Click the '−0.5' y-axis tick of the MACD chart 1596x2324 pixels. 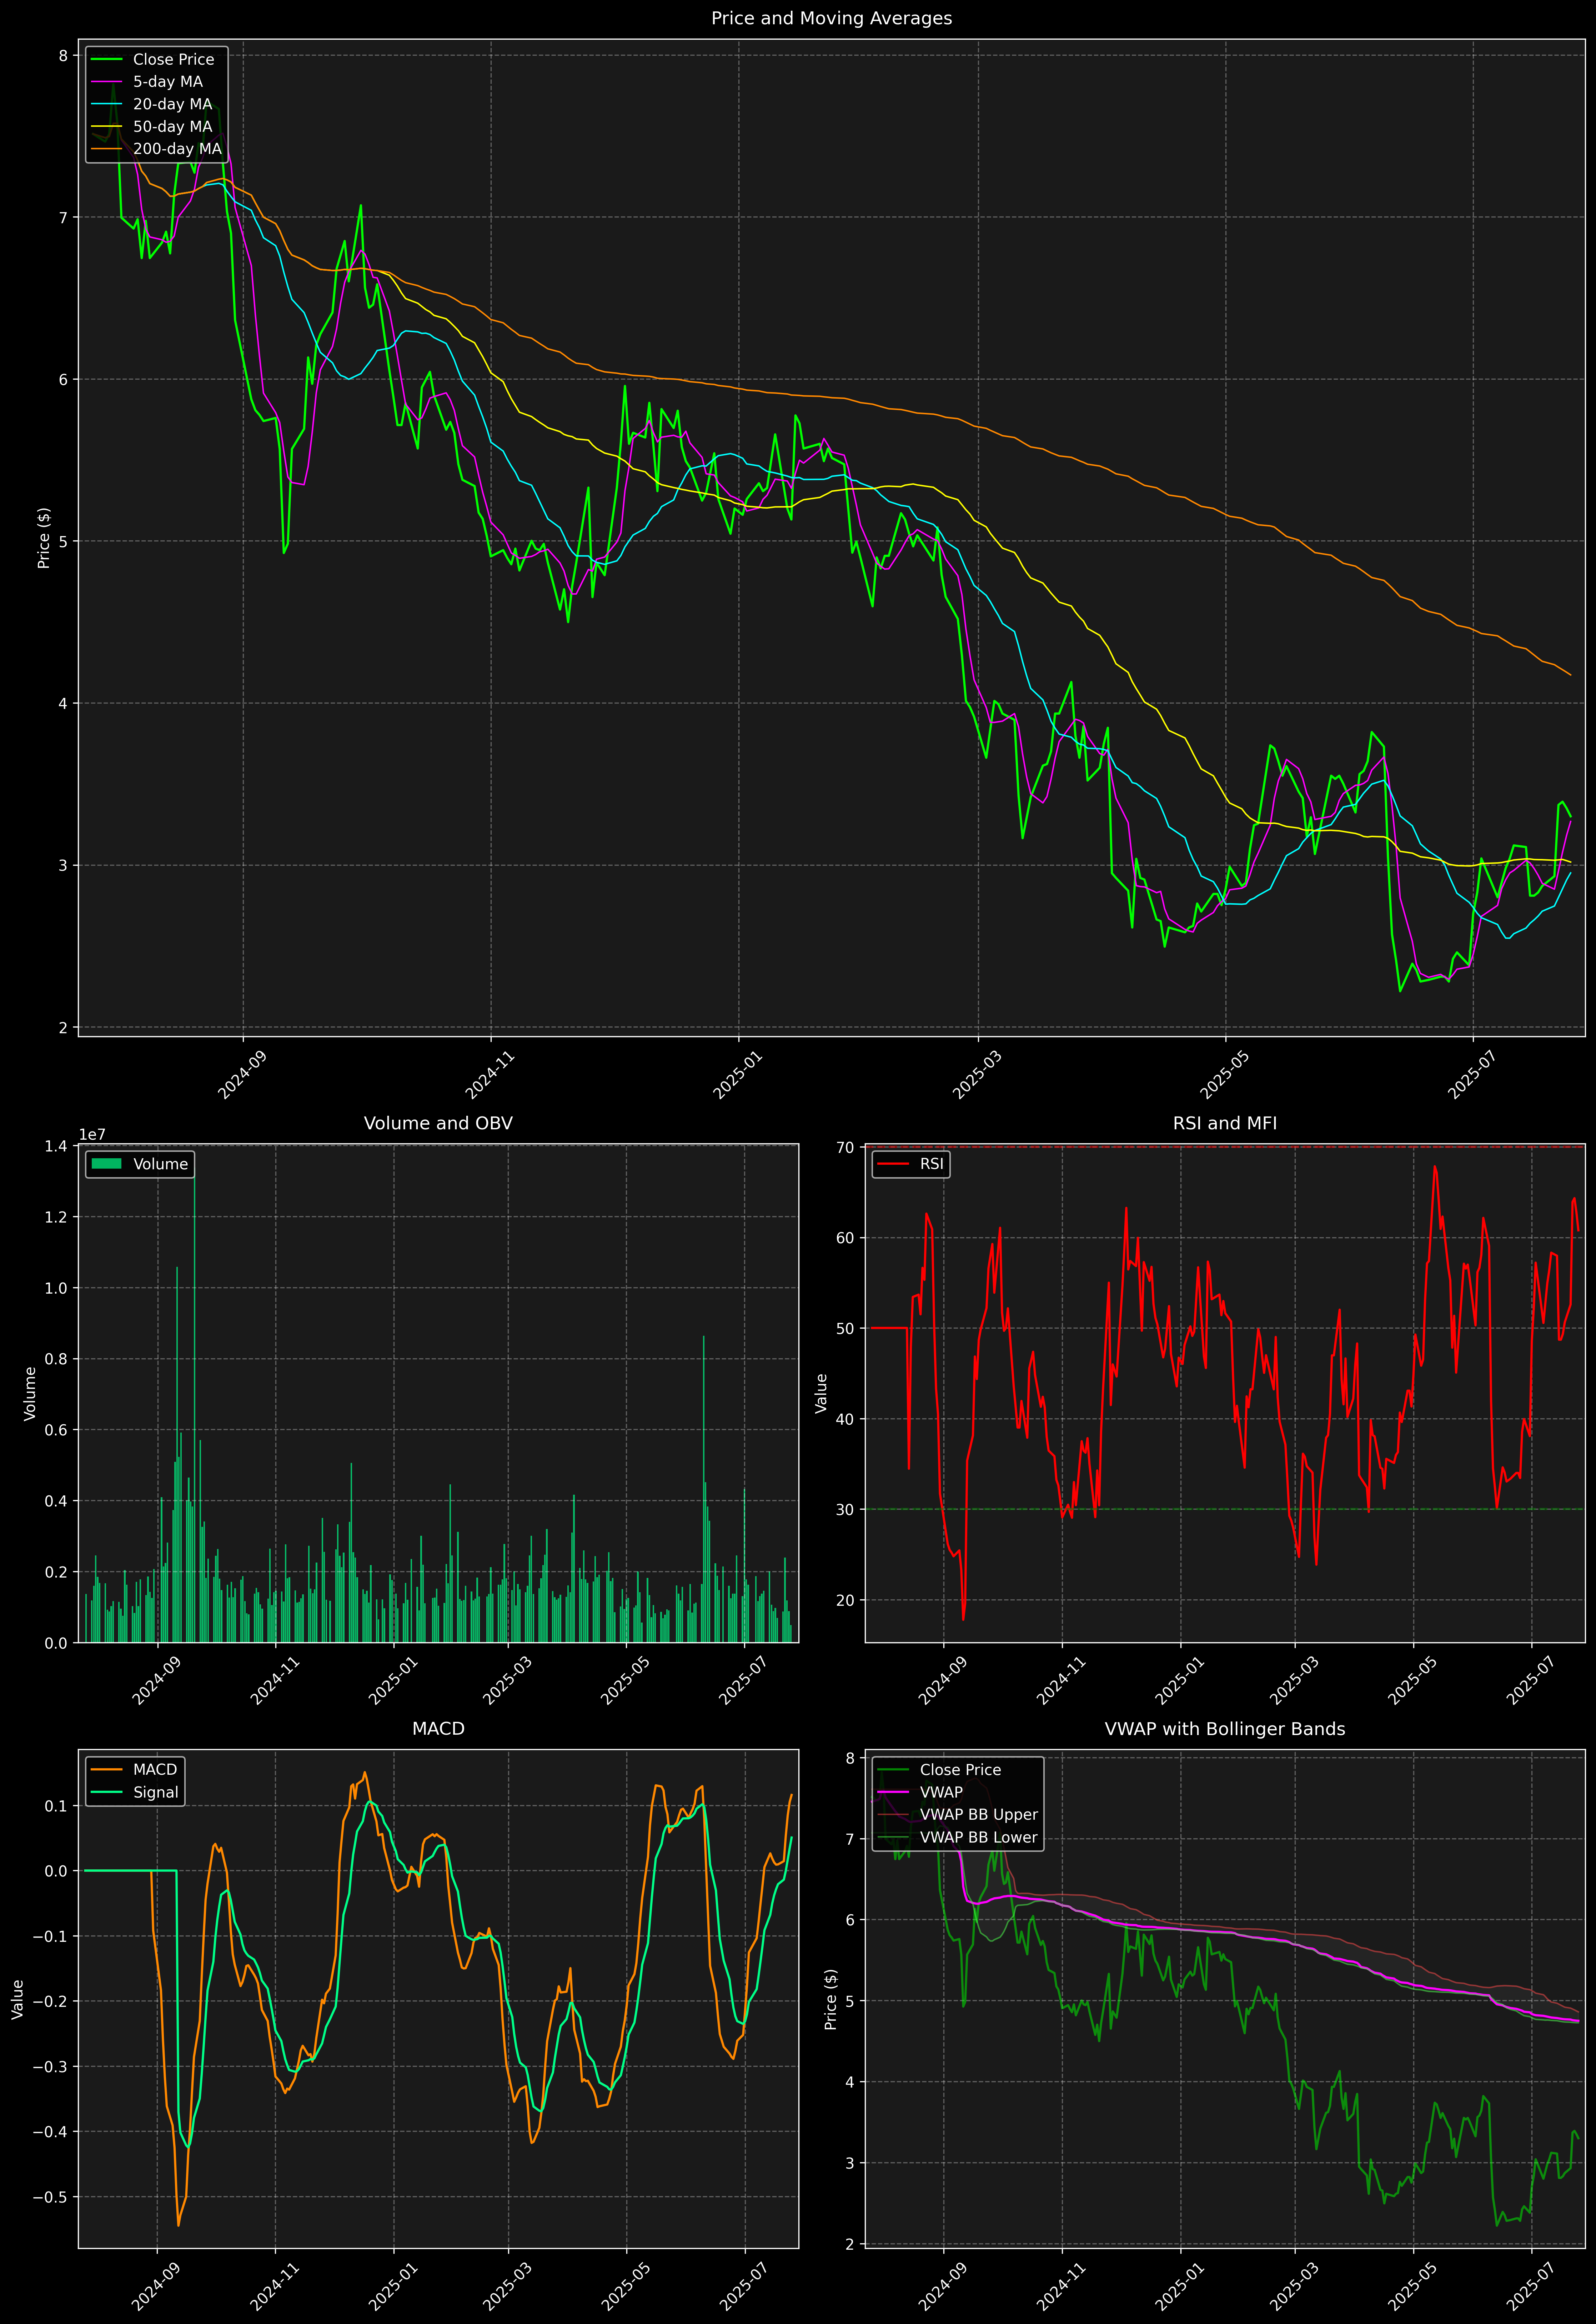pos(50,2197)
